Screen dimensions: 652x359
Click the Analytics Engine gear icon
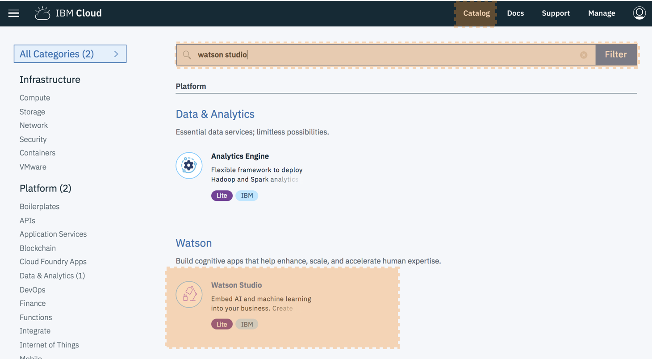189,165
